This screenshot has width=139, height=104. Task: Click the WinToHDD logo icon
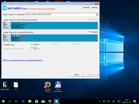5,8
